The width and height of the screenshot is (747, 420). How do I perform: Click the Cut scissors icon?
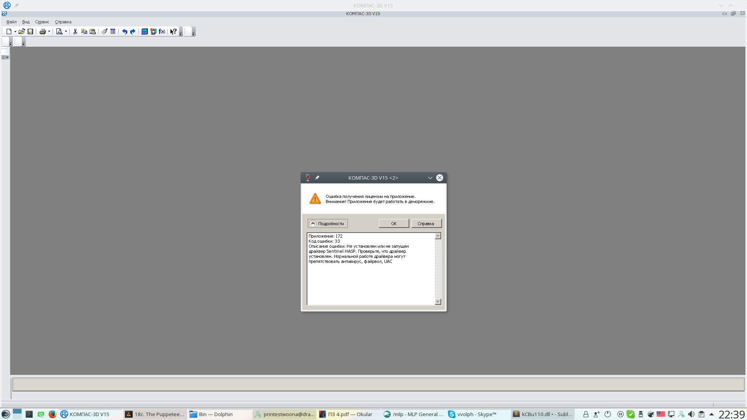click(x=75, y=31)
